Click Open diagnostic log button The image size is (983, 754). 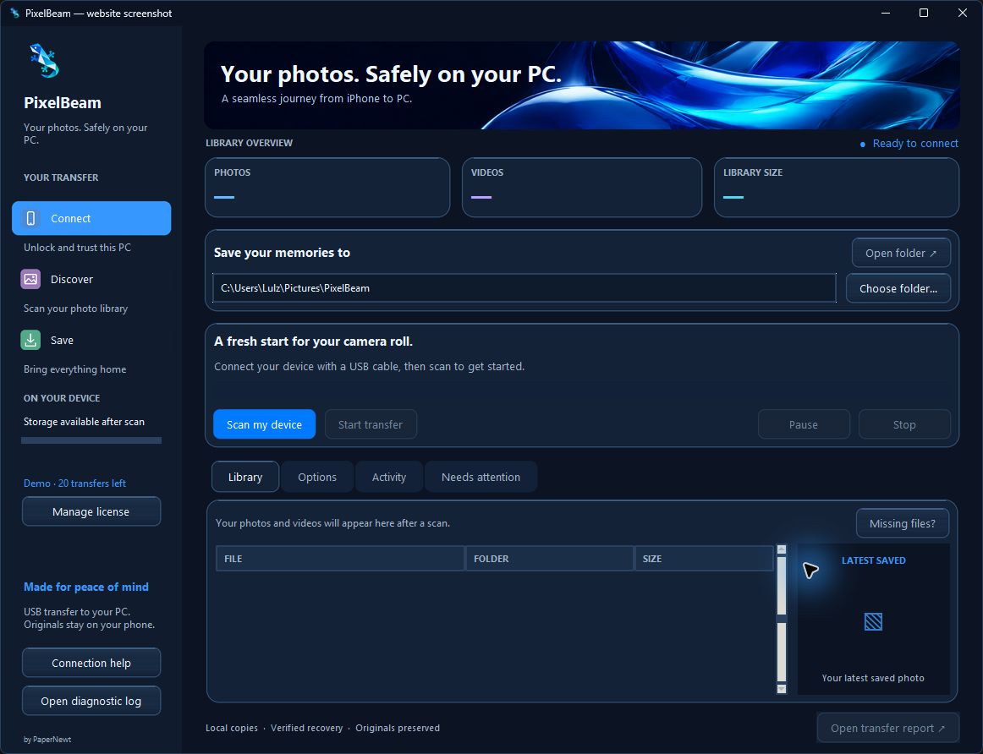click(91, 701)
